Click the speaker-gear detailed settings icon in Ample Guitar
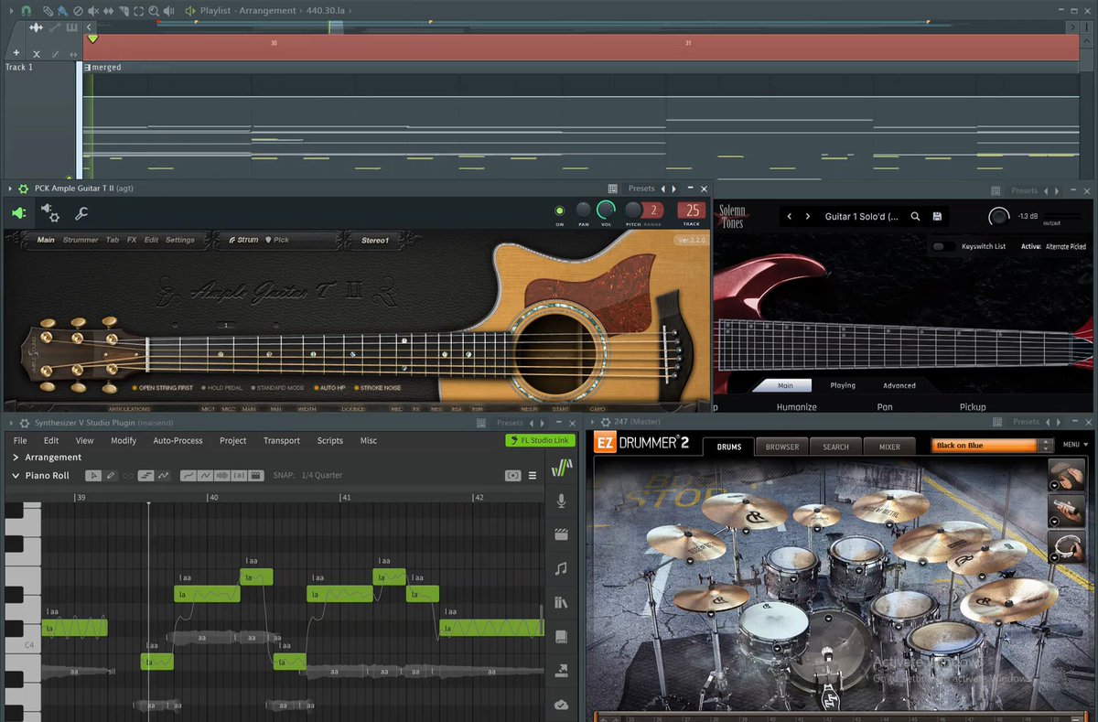 [50, 213]
